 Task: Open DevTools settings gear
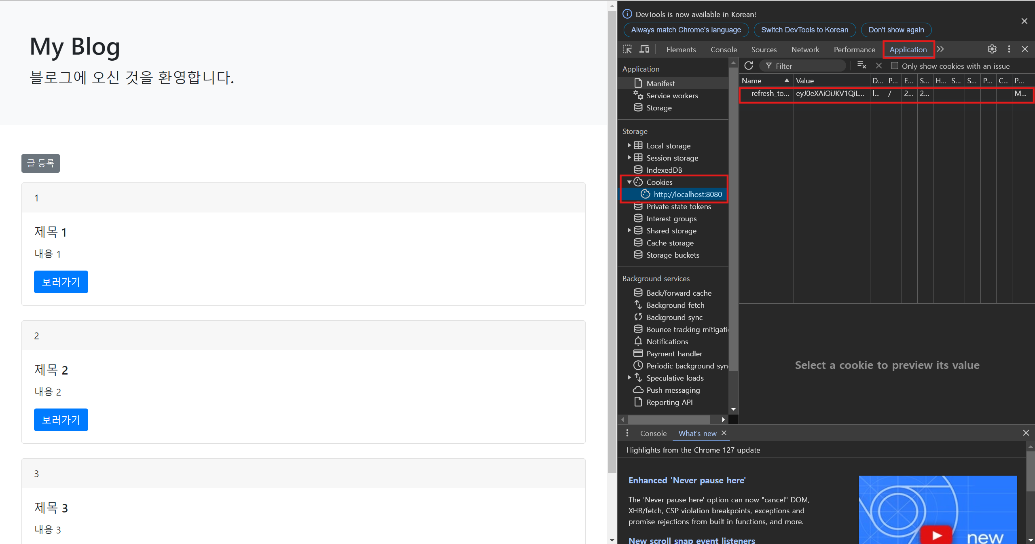tap(992, 49)
